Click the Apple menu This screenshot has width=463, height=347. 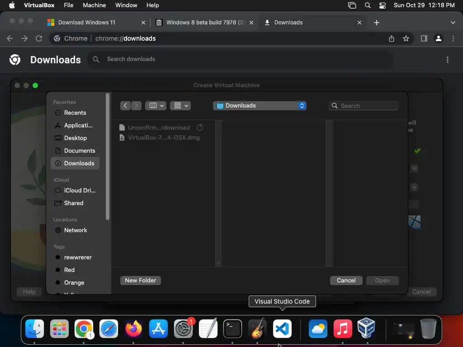[x=12, y=5]
